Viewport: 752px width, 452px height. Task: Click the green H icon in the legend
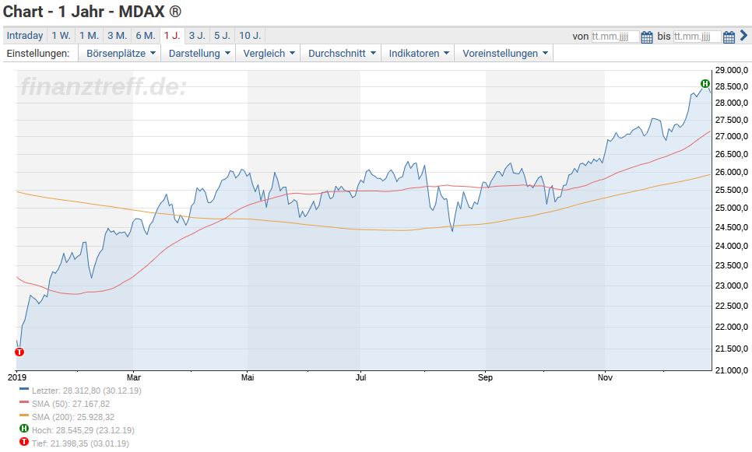24,429
